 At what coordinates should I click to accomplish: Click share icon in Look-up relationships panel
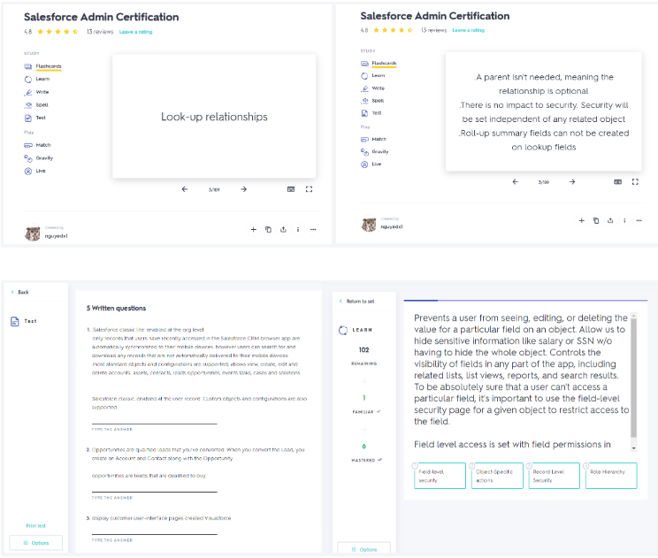point(283,230)
